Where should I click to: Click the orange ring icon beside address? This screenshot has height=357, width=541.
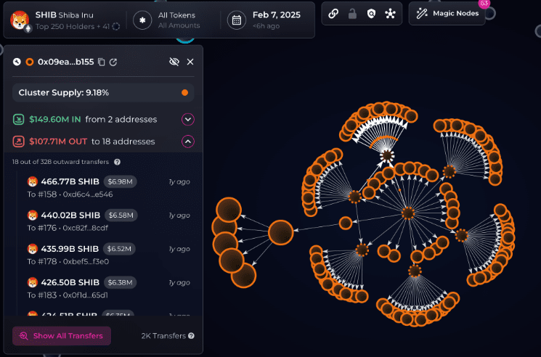pyautogui.click(x=30, y=62)
